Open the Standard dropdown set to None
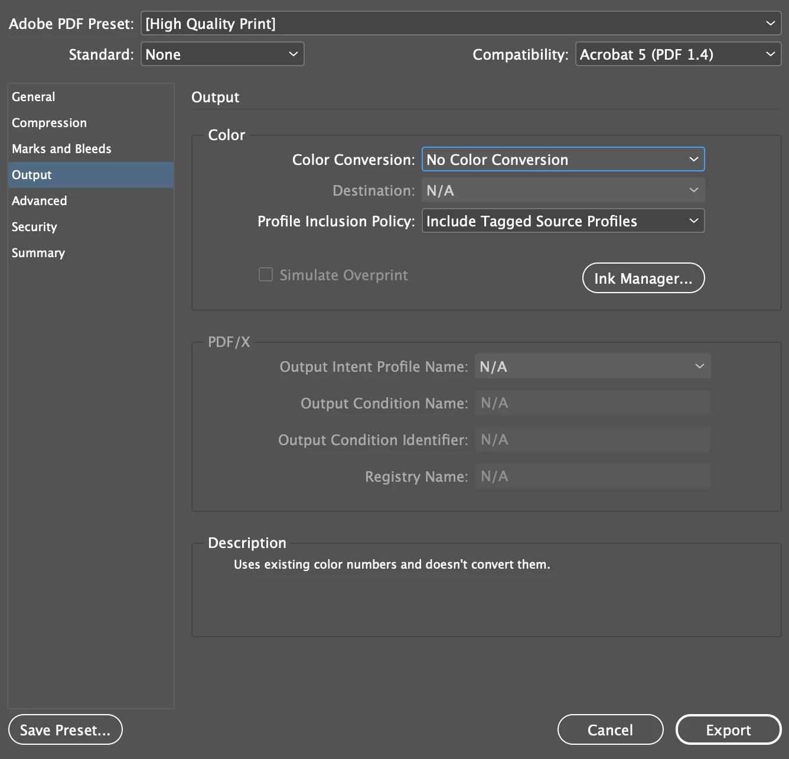The width and height of the screenshot is (789, 759). click(x=222, y=54)
